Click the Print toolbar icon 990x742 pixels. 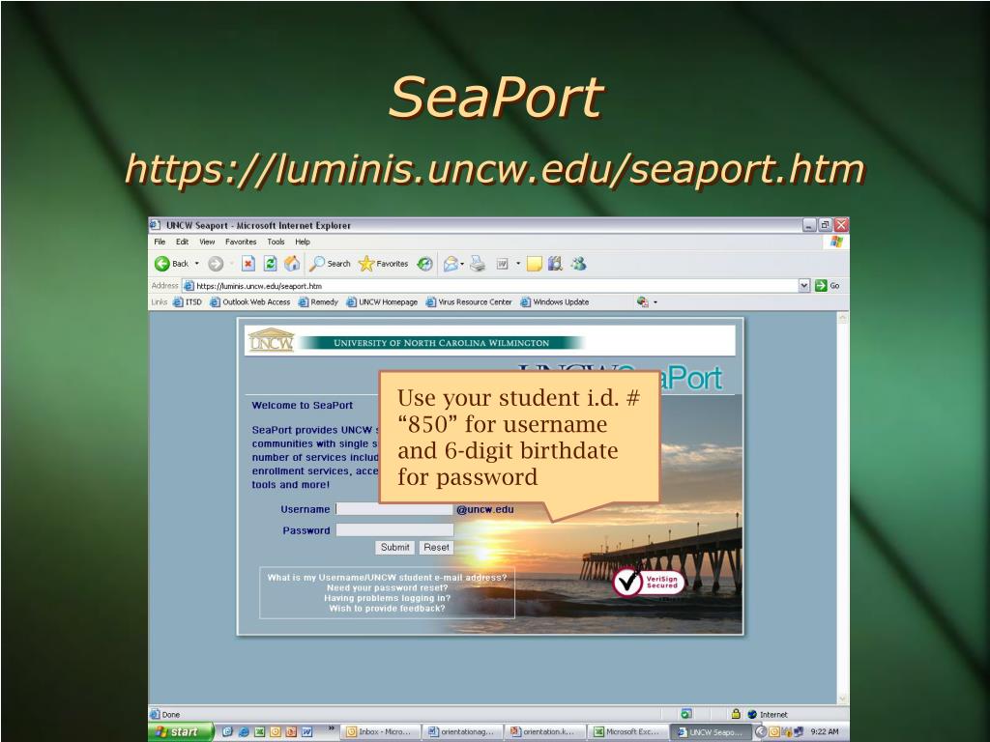coord(478,264)
